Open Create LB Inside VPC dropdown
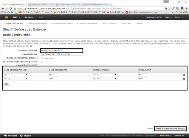Screen dimensions: 189x138 (x=62, y=54)
